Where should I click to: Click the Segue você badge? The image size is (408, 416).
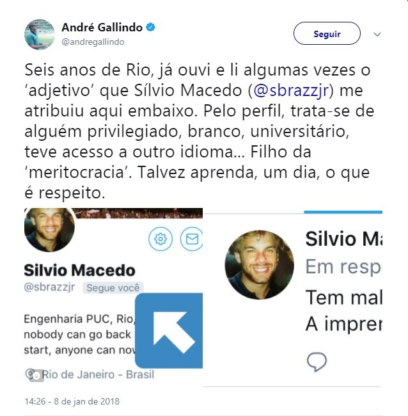click(x=113, y=287)
